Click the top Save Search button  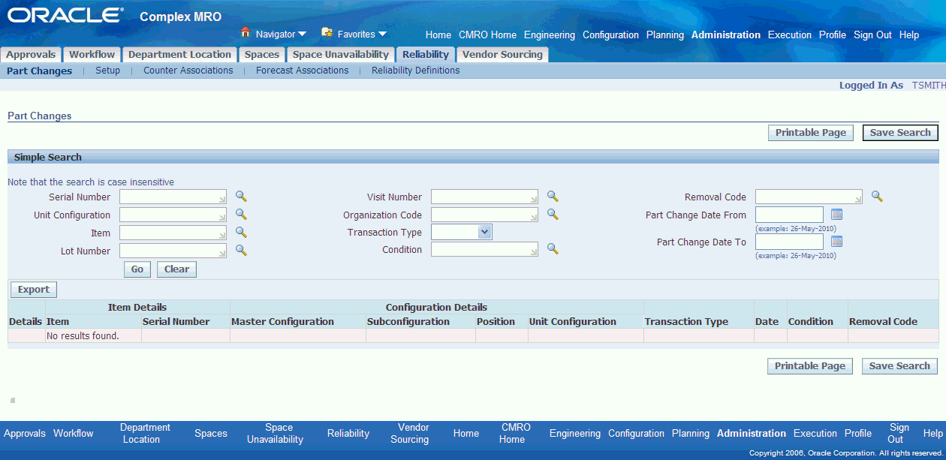(900, 133)
